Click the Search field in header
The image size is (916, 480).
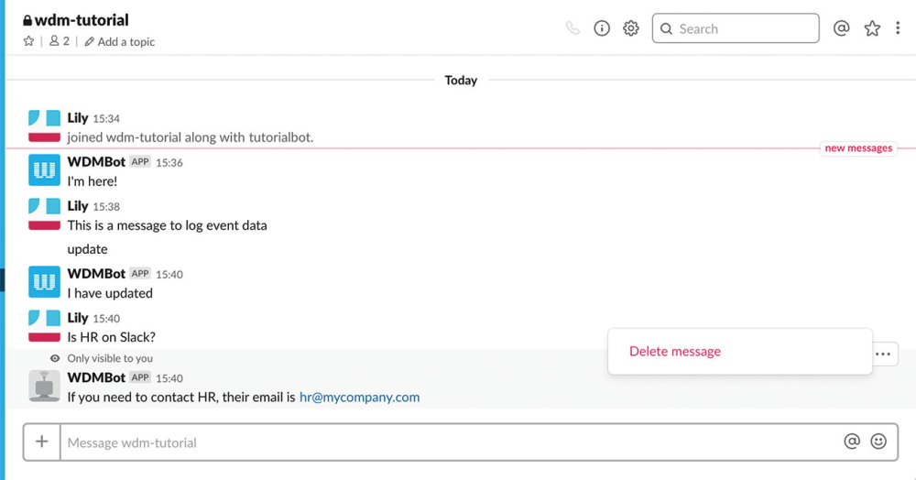(x=736, y=28)
